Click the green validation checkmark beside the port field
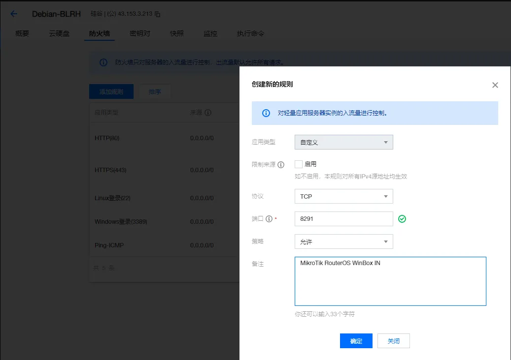Screen dimensions: 511x360 (x=402, y=218)
